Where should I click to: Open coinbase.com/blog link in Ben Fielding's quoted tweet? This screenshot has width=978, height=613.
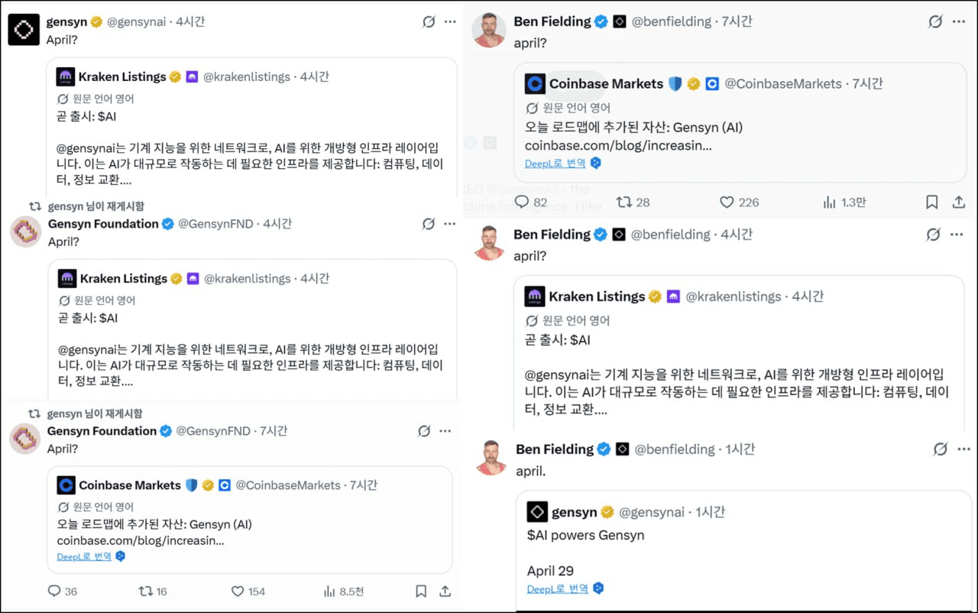click(618, 145)
